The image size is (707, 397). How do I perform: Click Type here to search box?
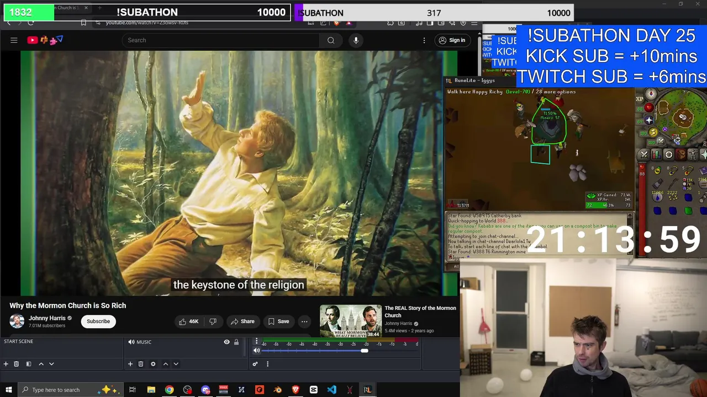tap(70, 390)
